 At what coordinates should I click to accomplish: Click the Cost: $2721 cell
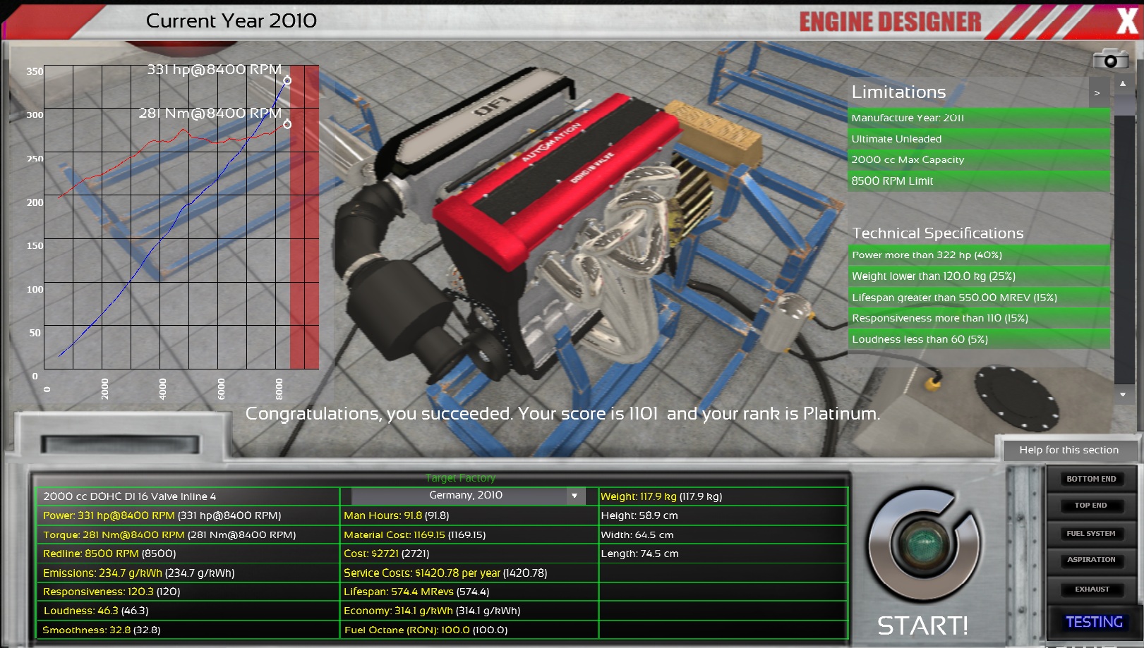[469, 554]
